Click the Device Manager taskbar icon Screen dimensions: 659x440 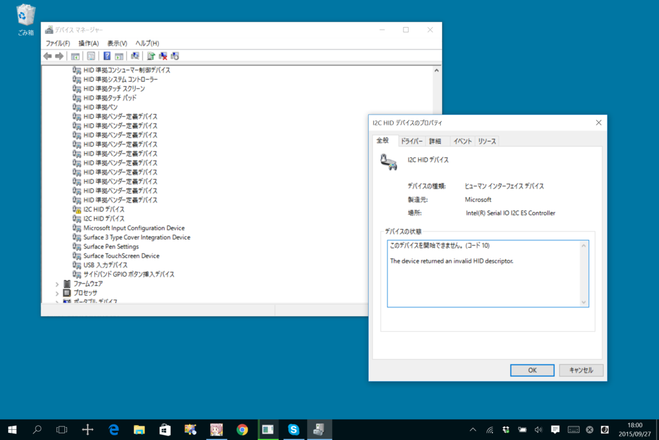pyautogui.click(x=319, y=430)
